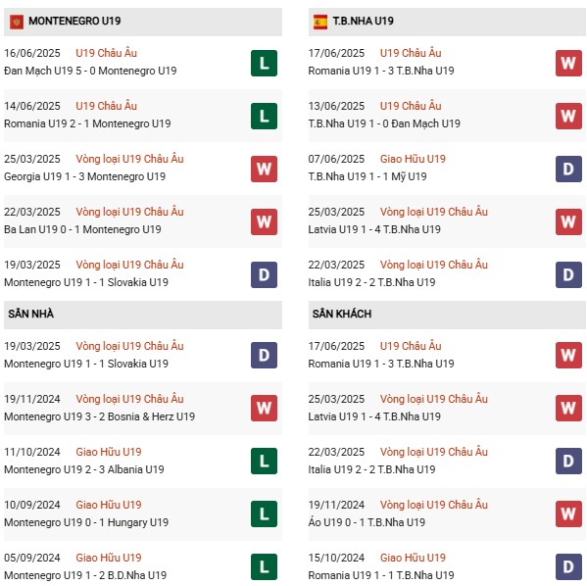
Task: Select the MONTENEGRO U19 header
Action: (x=143, y=22)
